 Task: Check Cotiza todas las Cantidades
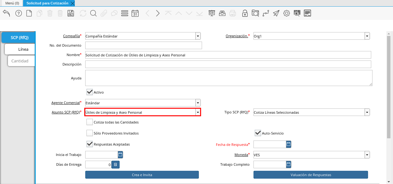(90, 122)
